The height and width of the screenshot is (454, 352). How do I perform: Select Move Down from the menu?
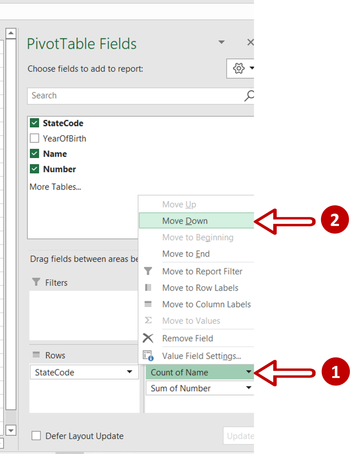[x=185, y=221]
